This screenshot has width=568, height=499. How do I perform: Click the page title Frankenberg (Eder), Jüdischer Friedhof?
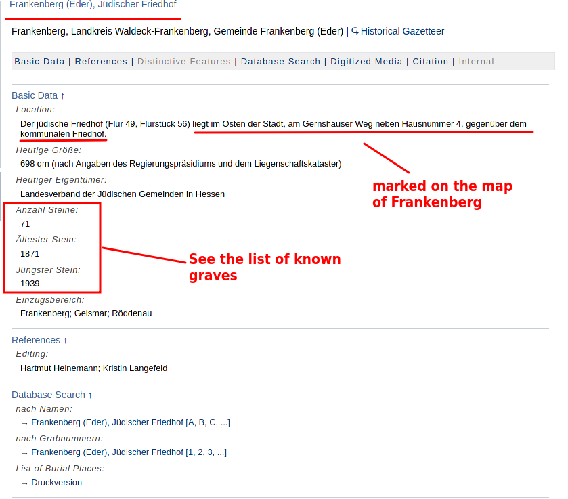click(93, 5)
